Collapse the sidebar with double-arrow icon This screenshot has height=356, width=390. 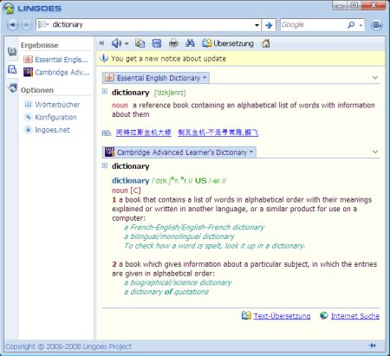pyautogui.click(x=101, y=43)
